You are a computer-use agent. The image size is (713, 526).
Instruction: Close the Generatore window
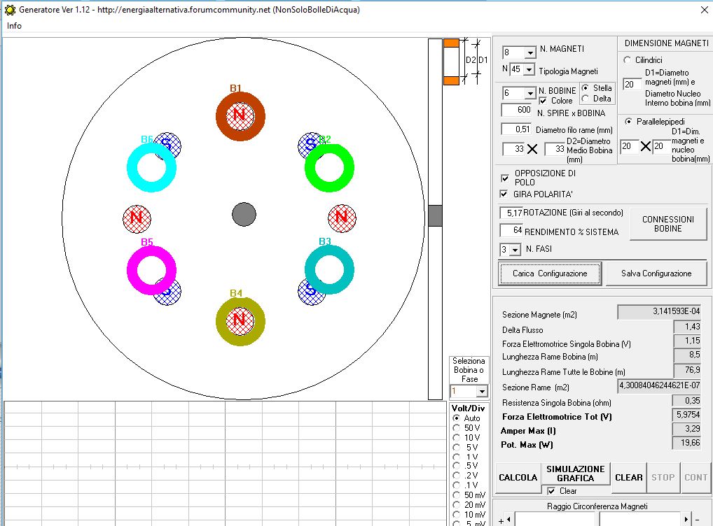(705, 10)
